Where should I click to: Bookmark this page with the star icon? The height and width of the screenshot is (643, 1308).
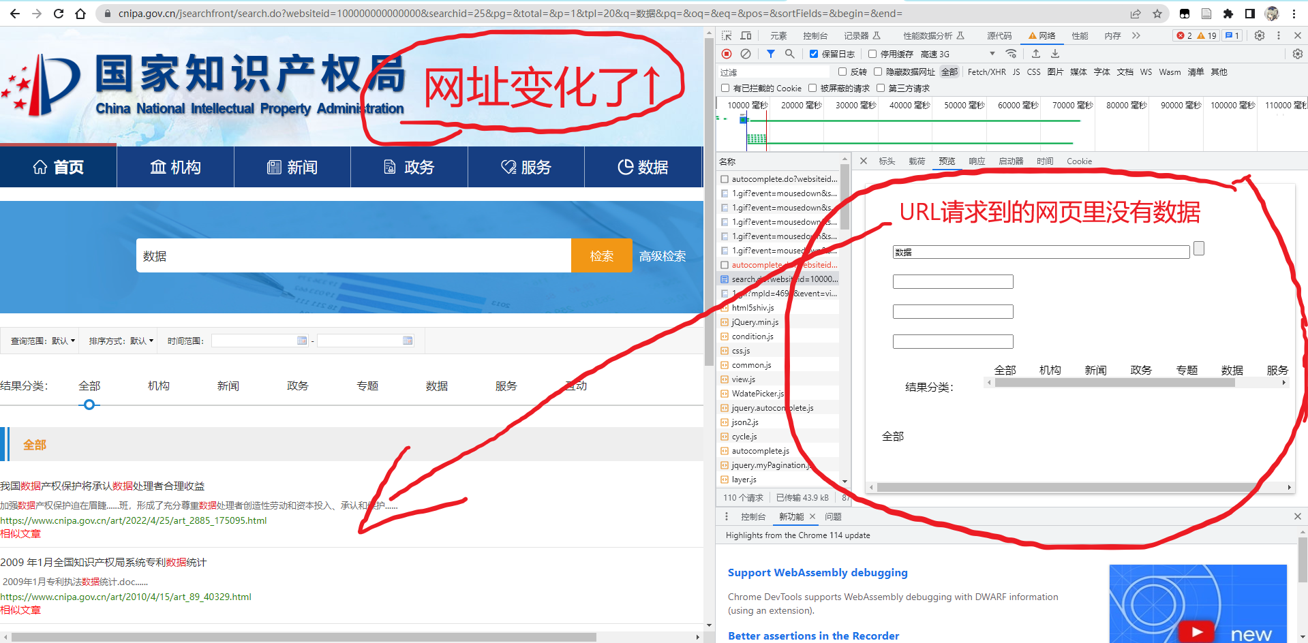click(1157, 14)
